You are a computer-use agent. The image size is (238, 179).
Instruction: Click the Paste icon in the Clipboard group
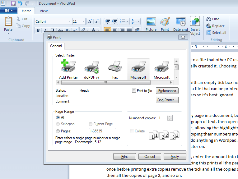click(x=8, y=21)
